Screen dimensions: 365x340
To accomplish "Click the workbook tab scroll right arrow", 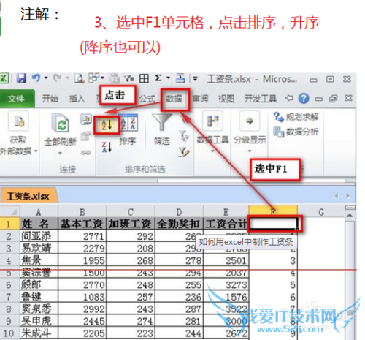I will tap(348, 196).
